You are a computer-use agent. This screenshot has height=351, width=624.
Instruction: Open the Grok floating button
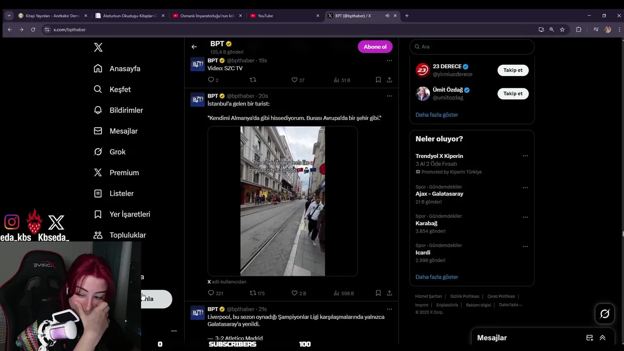(605, 314)
